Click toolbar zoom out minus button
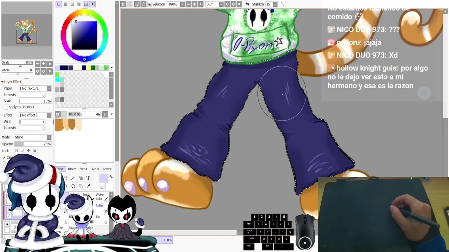Screen dimensions: 449x252 tap(188, 4)
